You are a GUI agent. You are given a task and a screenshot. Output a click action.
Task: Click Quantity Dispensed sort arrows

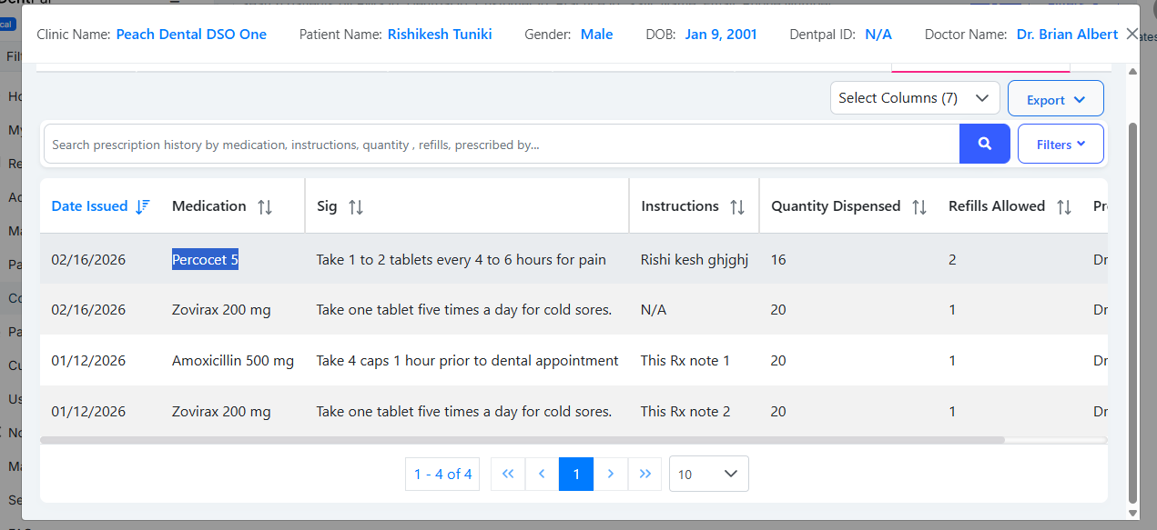(x=919, y=206)
